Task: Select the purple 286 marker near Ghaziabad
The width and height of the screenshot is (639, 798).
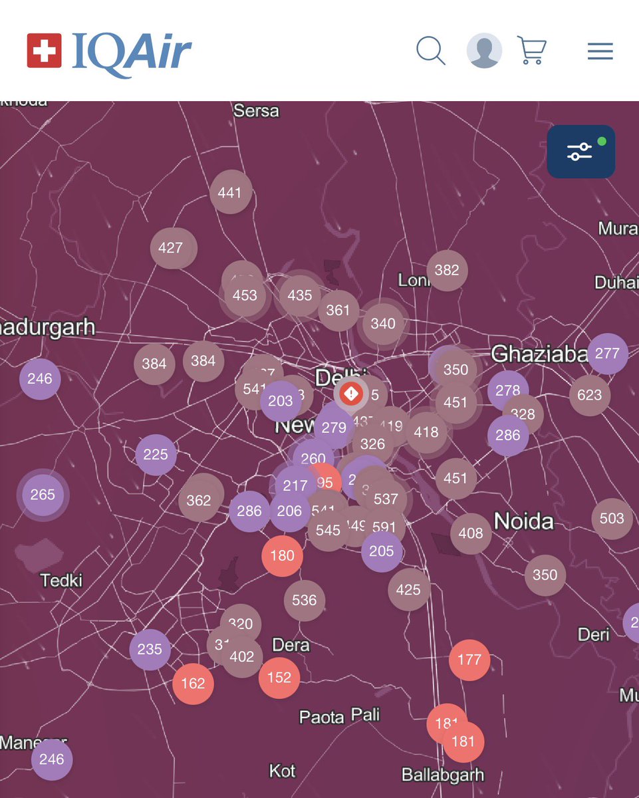Action: (508, 436)
